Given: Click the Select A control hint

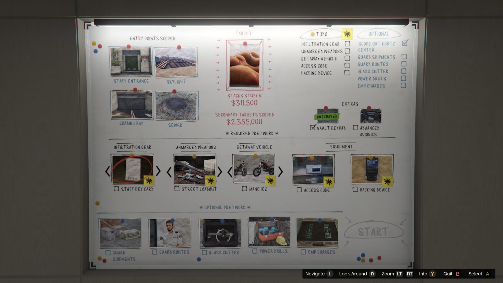Looking at the screenshot, I should (480, 274).
